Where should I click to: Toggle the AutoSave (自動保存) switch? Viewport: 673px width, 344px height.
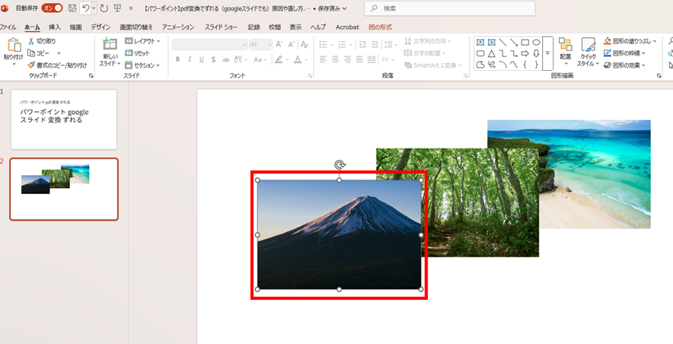tap(52, 8)
